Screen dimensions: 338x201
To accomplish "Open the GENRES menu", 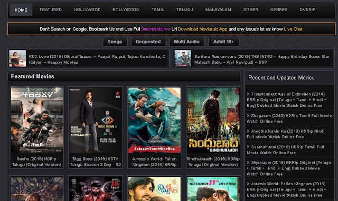I will click(279, 9).
